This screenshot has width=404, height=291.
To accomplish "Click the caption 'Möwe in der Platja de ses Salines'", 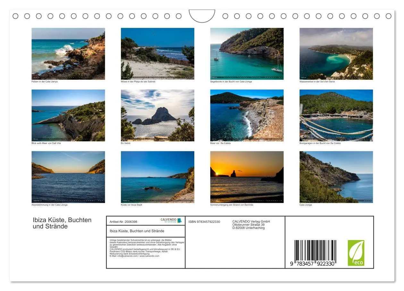I will 138,82.
